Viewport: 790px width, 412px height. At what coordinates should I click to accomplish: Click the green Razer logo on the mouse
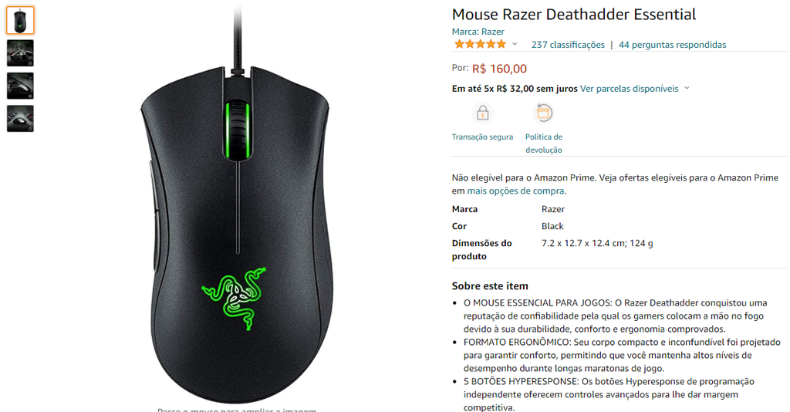(x=234, y=298)
